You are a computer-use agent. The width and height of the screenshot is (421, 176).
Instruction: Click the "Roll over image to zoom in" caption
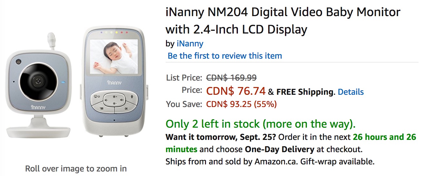76,168
